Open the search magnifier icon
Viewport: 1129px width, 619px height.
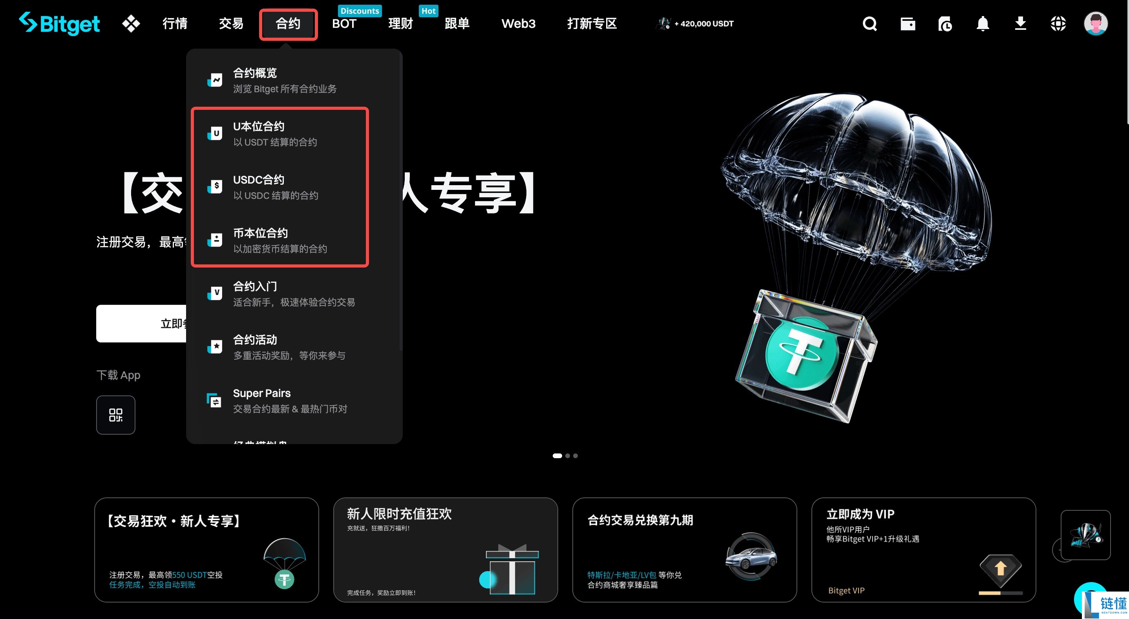[870, 24]
